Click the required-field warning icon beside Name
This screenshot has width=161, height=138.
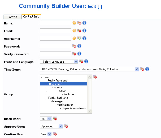pos(74,23)
